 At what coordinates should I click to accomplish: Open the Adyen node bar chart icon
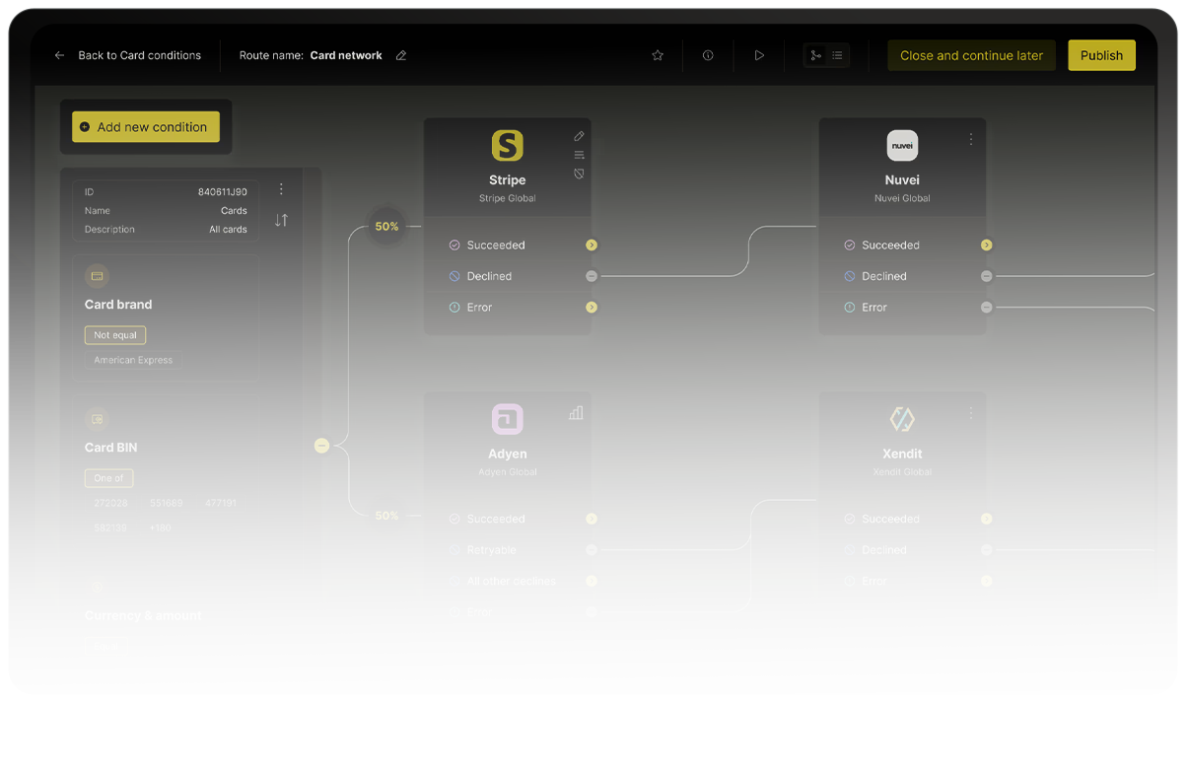[x=576, y=413]
